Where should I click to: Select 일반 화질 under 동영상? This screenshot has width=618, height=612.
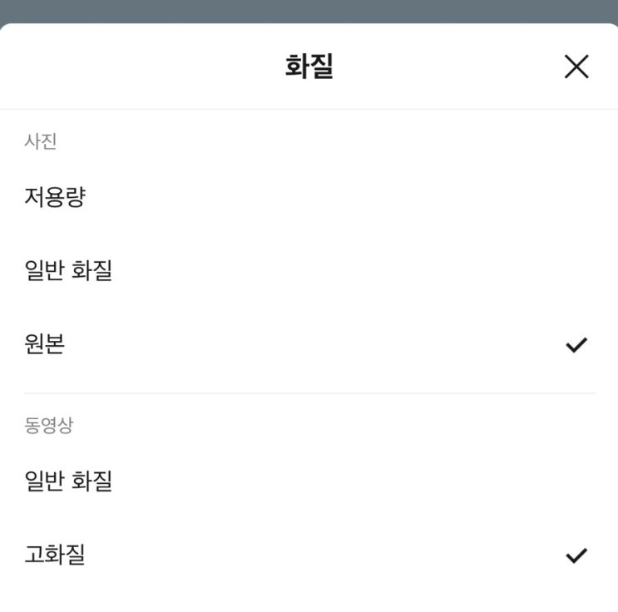68,481
